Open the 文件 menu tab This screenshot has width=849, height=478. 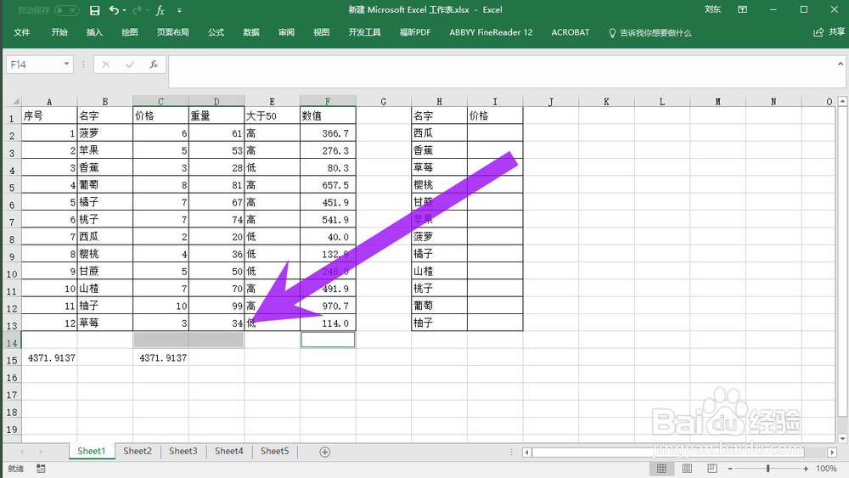coord(22,32)
